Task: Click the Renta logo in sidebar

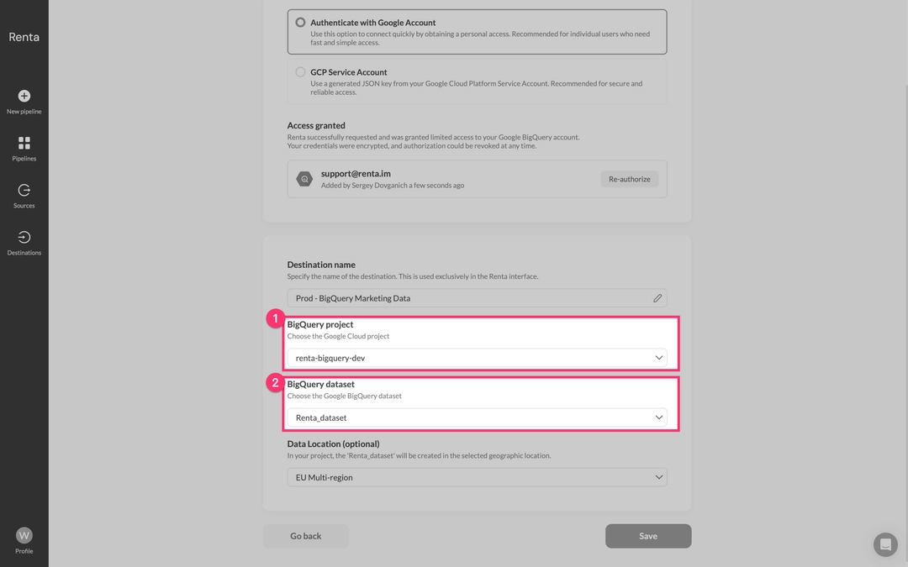Action: pyautogui.click(x=24, y=37)
